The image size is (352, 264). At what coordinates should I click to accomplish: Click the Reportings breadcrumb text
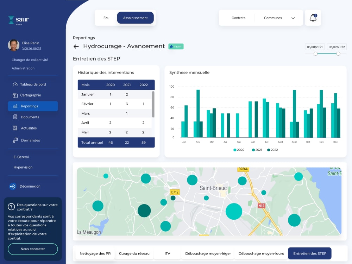(x=84, y=38)
